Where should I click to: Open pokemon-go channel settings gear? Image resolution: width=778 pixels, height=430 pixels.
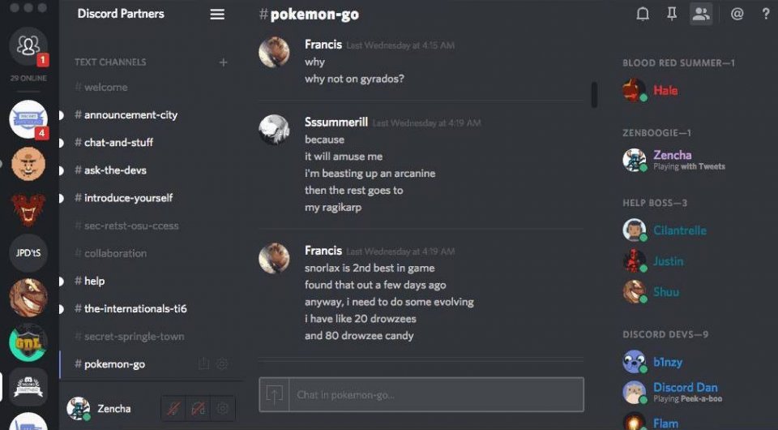point(222,364)
